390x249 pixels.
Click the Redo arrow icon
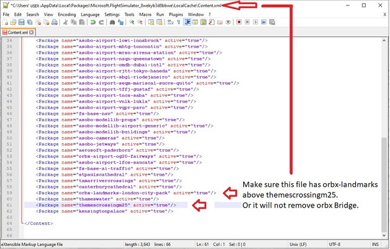101,23
